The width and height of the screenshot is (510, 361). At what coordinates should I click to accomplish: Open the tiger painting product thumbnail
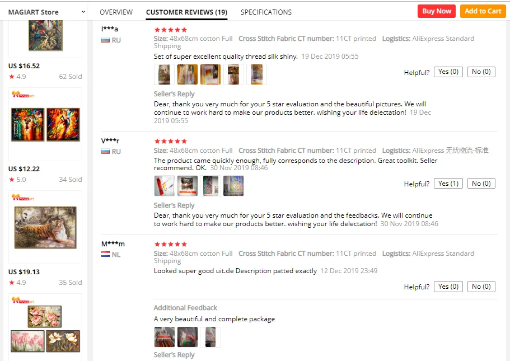click(x=45, y=228)
